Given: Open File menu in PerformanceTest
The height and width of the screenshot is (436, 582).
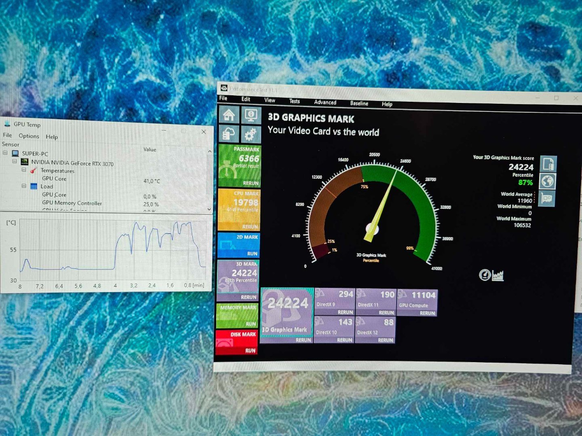Looking at the screenshot, I should pyautogui.click(x=223, y=98).
